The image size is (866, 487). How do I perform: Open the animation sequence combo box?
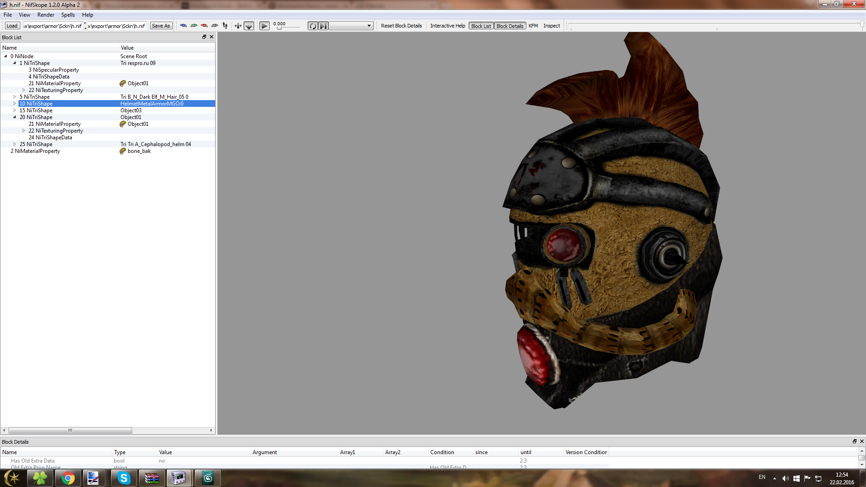[351, 26]
